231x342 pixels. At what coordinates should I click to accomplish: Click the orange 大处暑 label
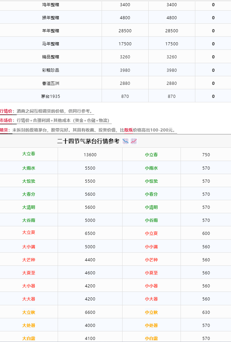coord(28,326)
